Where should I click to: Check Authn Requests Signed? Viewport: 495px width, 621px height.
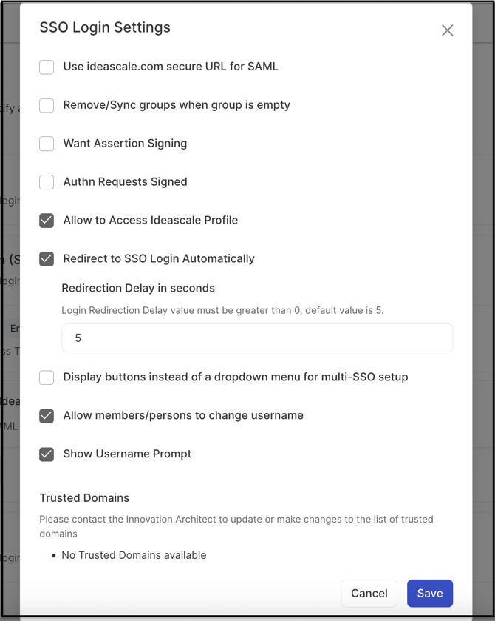47,181
